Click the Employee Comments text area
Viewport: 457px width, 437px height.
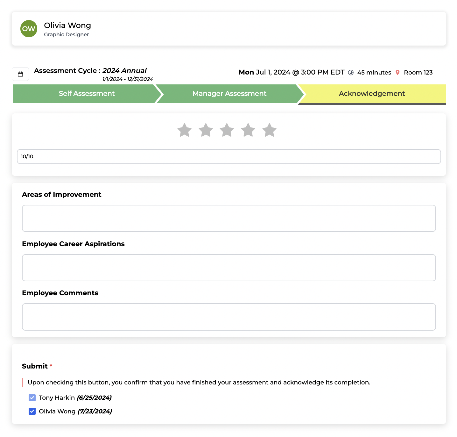coord(229,317)
